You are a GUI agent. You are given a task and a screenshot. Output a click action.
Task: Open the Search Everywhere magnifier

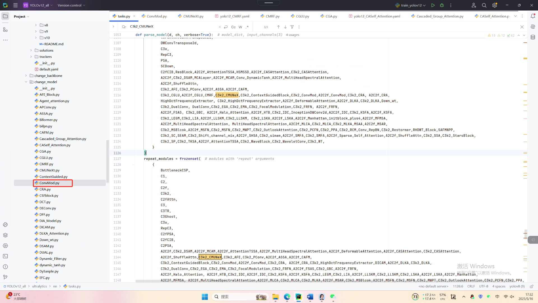coord(484,5)
